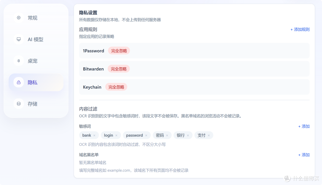Click + 添加规则 to add an app rule
The width and height of the screenshot is (322, 185).
point(300,29)
